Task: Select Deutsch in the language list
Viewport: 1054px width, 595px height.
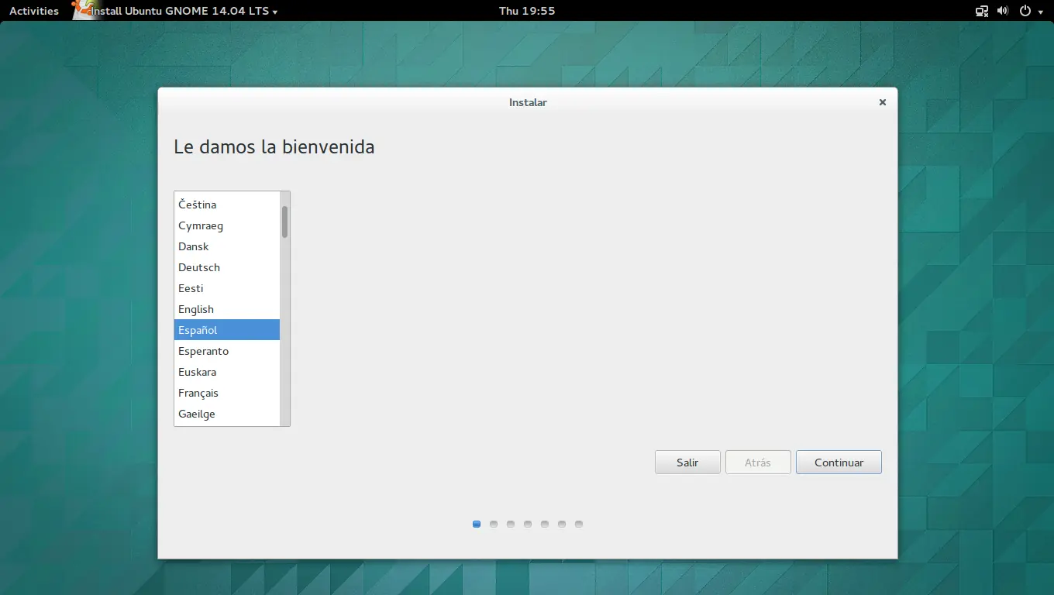Action: coord(227,267)
